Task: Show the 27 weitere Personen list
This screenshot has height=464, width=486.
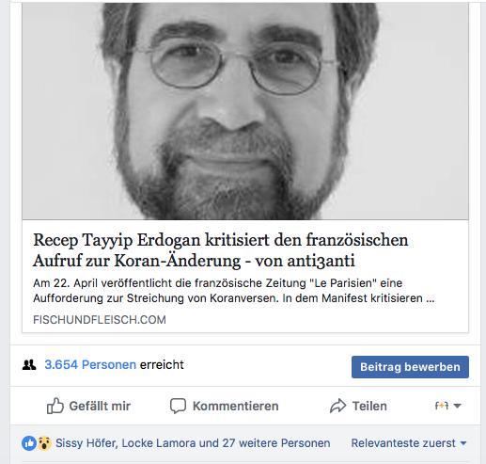Action: [276, 443]
